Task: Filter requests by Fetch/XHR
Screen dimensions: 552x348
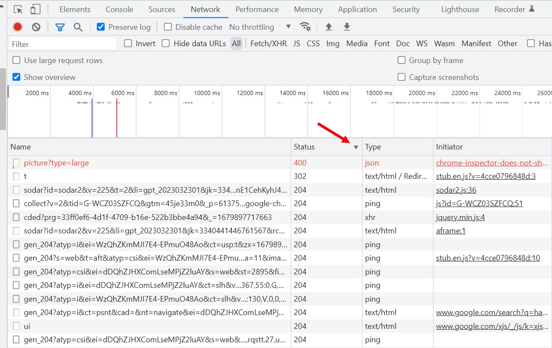Action: tap(268, 43)
